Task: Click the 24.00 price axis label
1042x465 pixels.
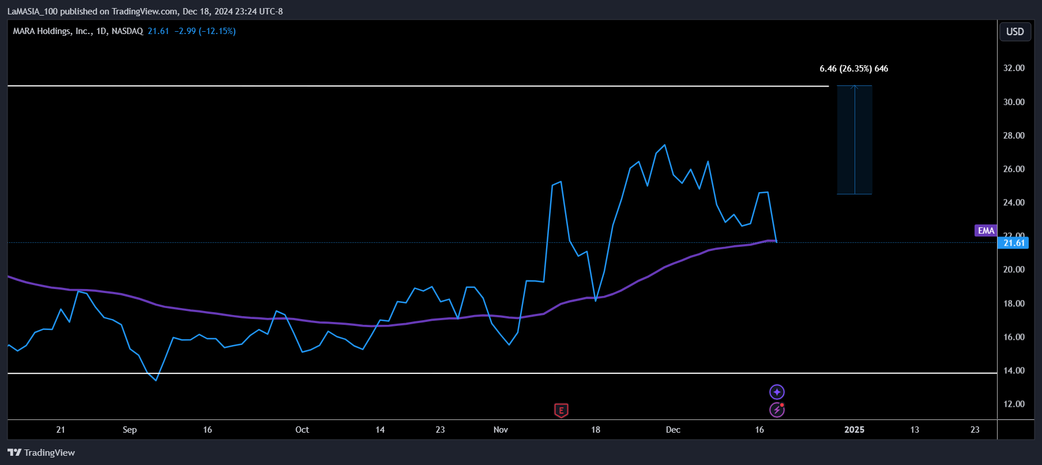Action: [x=1014, y=202]
